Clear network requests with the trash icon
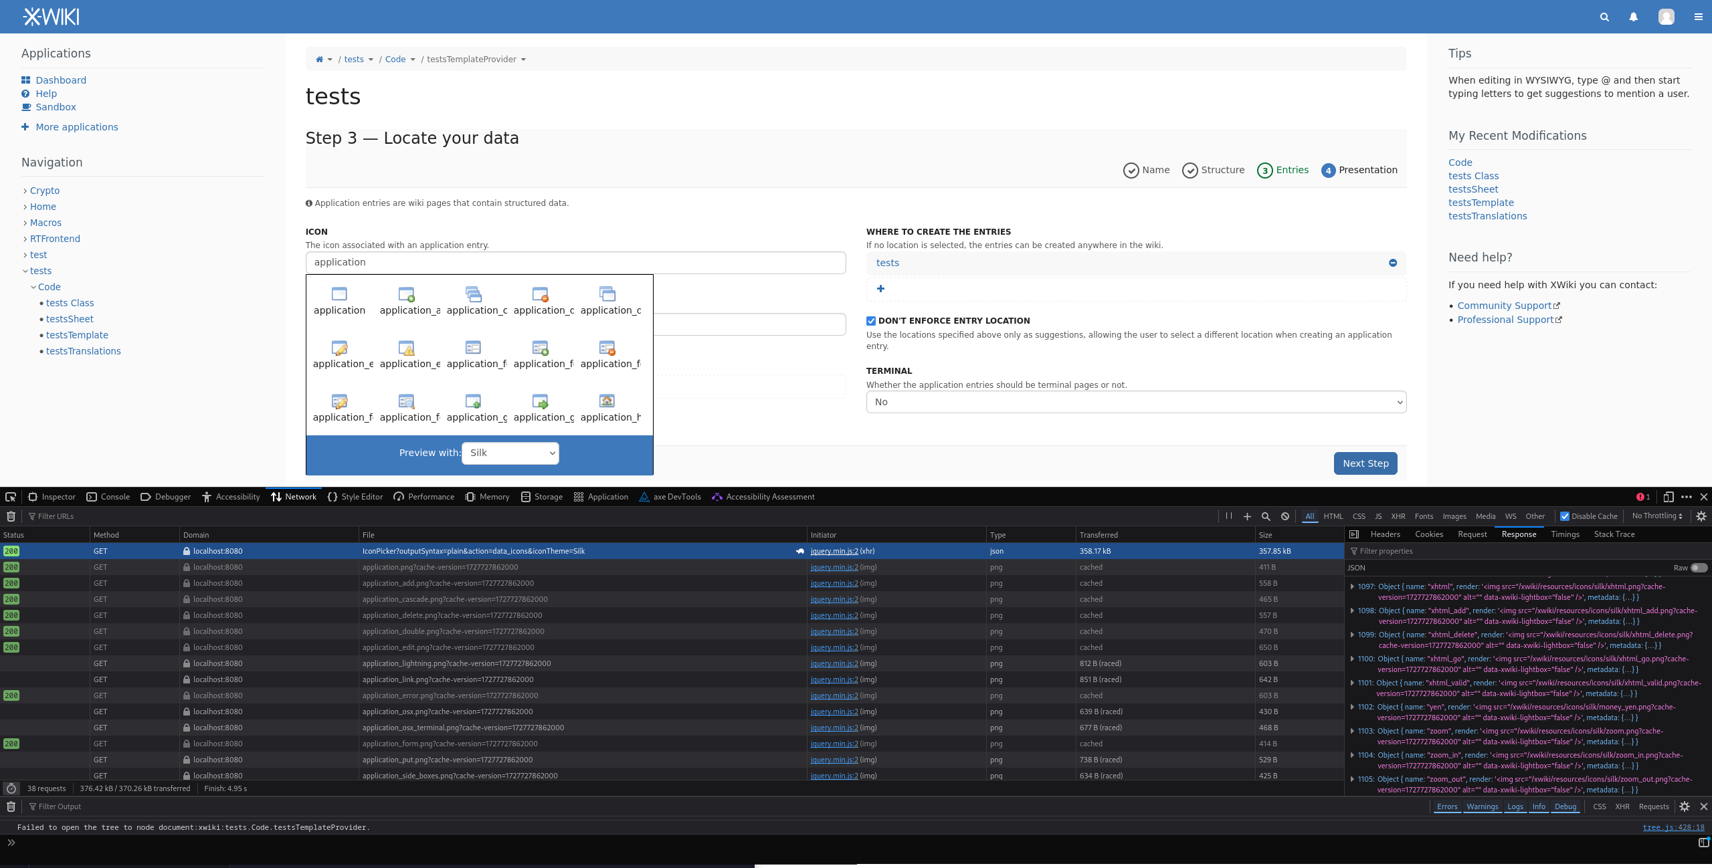 tap(11, 516)
